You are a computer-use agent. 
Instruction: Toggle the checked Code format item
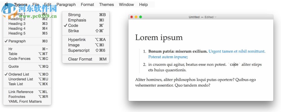(86, 25)
